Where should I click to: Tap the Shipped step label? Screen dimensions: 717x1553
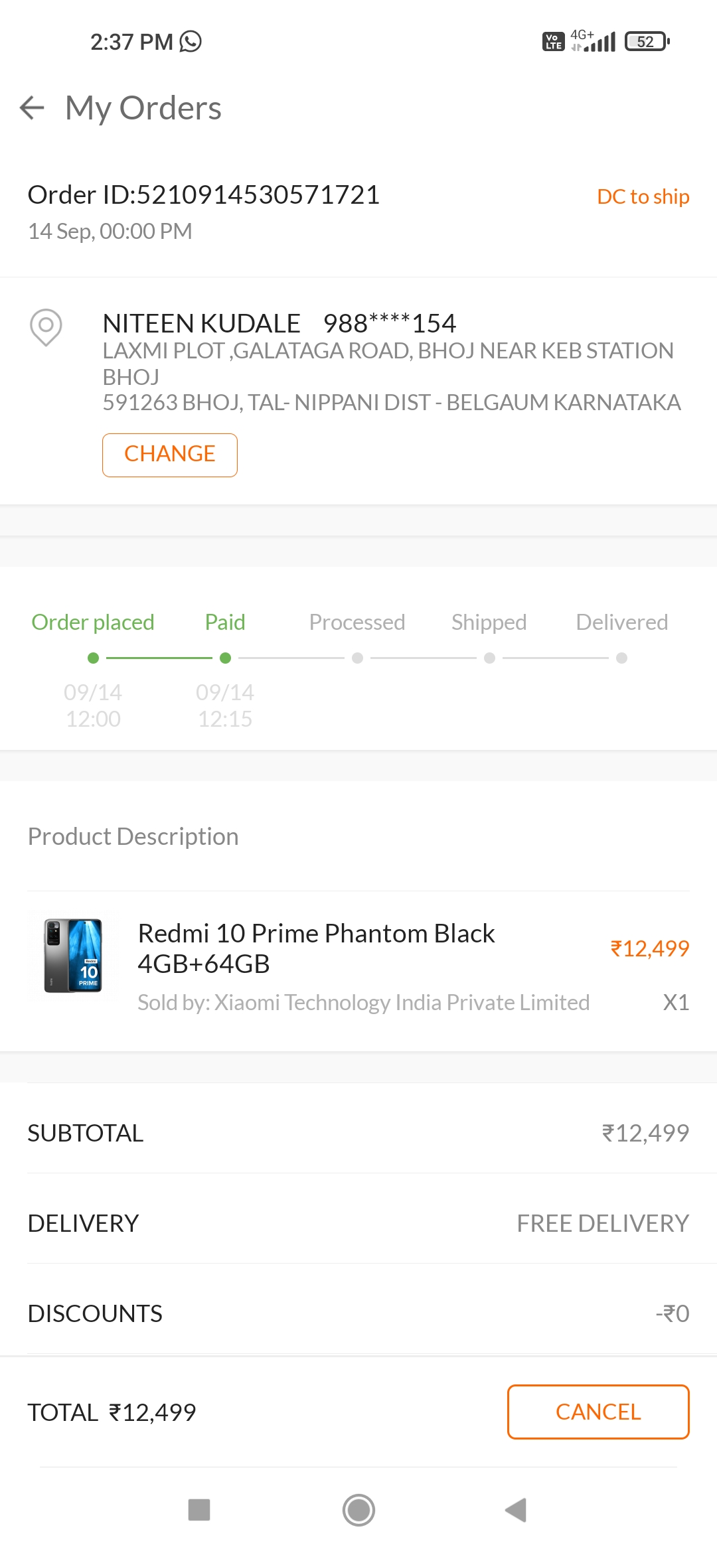point(489,623)
